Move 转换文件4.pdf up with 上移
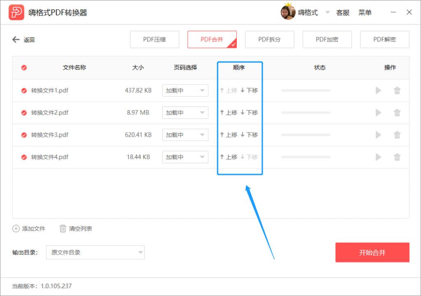 click(229, 157)
